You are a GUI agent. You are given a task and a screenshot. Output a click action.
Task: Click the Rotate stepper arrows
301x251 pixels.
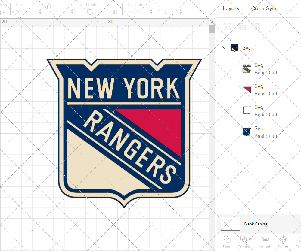[x=114, y=12]
